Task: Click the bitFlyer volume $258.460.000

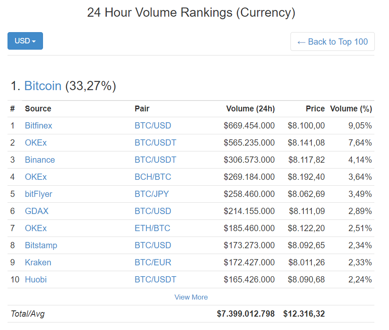Action: click(249, 194)
